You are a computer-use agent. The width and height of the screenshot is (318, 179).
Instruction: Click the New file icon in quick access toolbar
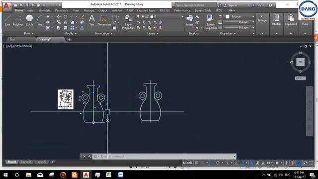(x=16, y=5)
